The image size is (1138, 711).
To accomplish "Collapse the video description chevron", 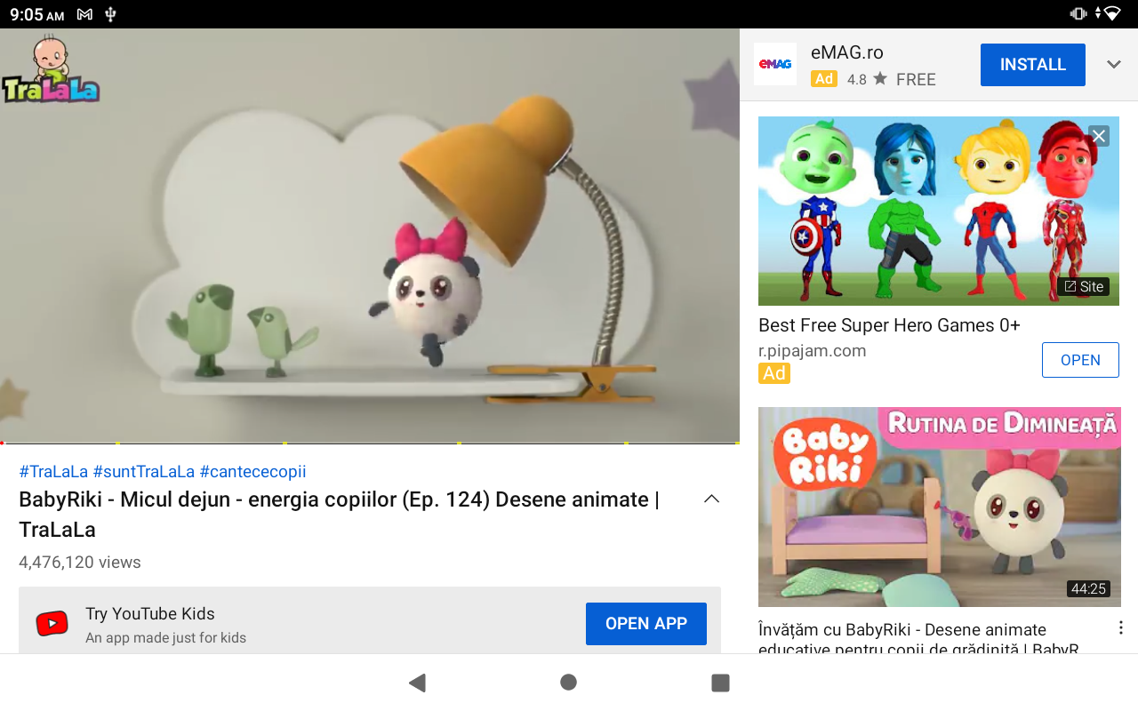I will click(x=711, y=499).
